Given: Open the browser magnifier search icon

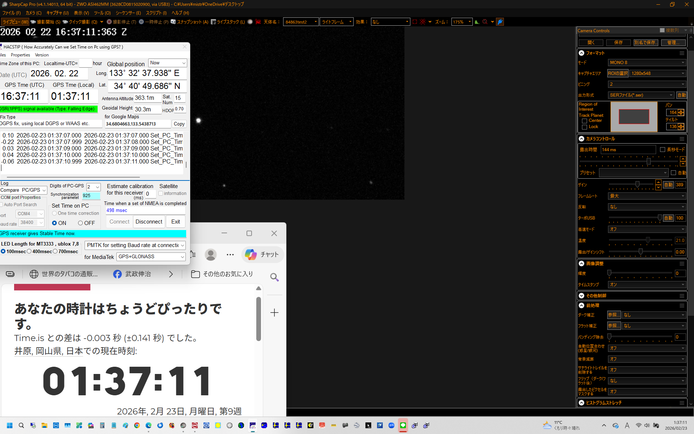Looking at the screenshot, I should 274,277.
